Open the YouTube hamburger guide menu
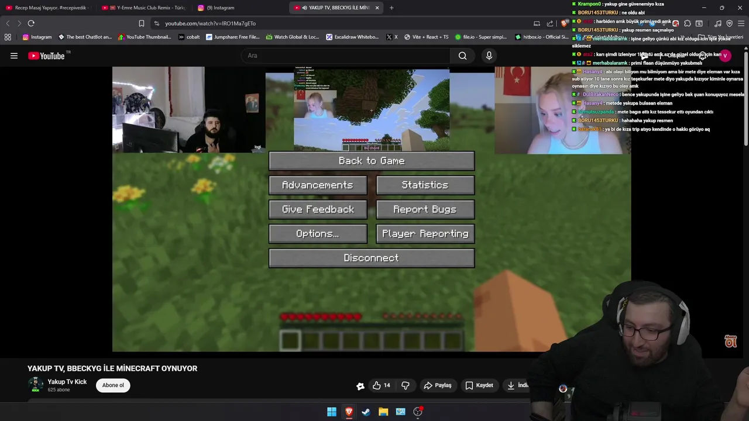Viewport: 749px width, 421px height. click(x=14, y=56)
